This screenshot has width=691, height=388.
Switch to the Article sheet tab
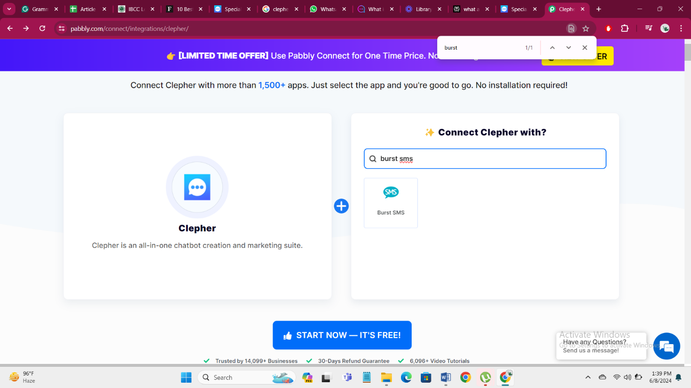(87, 9)
